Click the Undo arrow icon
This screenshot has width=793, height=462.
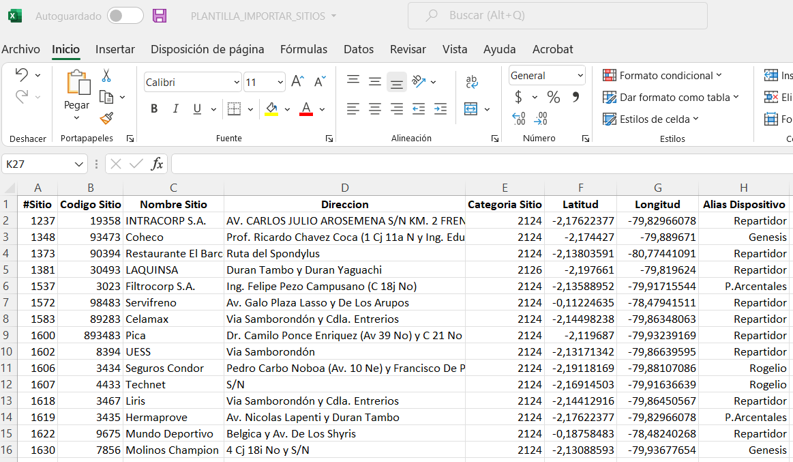22,75
